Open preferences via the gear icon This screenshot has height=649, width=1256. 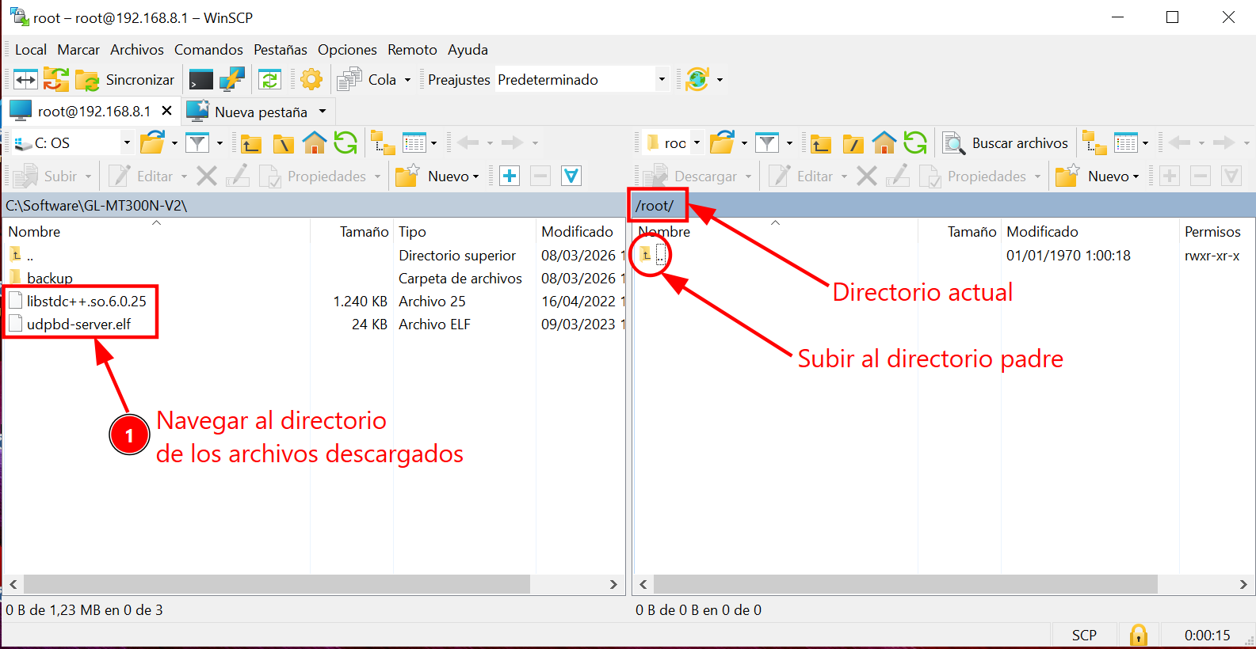click(311, 80)
